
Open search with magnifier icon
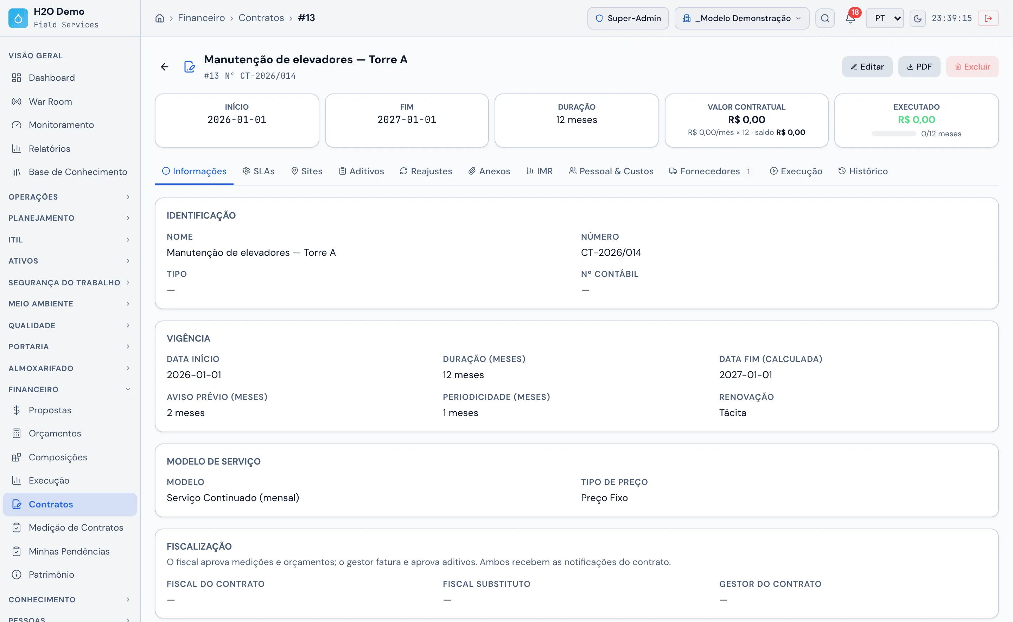(825, 18)
